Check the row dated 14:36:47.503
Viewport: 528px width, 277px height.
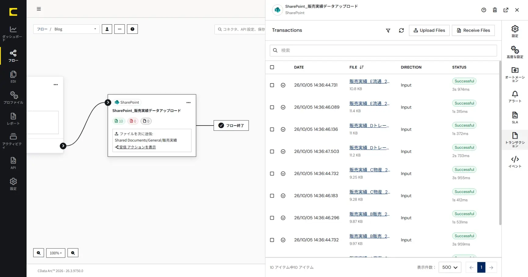tap(272, 151)
